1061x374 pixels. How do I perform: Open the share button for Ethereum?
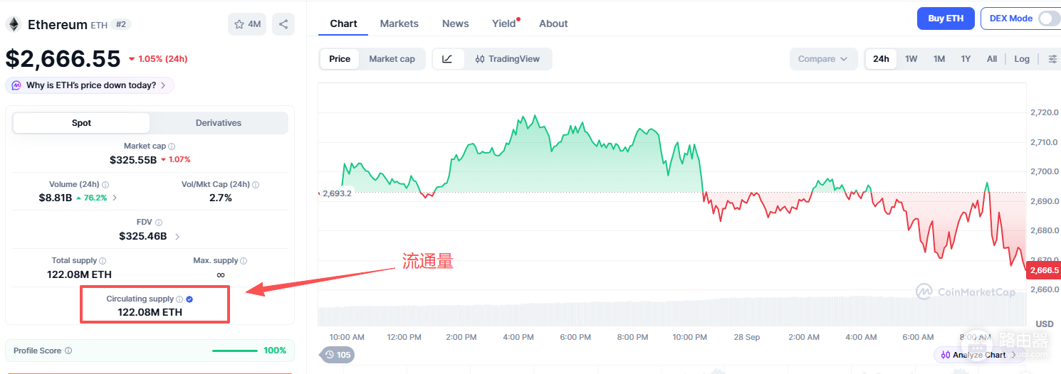click(x=283, y=24)
